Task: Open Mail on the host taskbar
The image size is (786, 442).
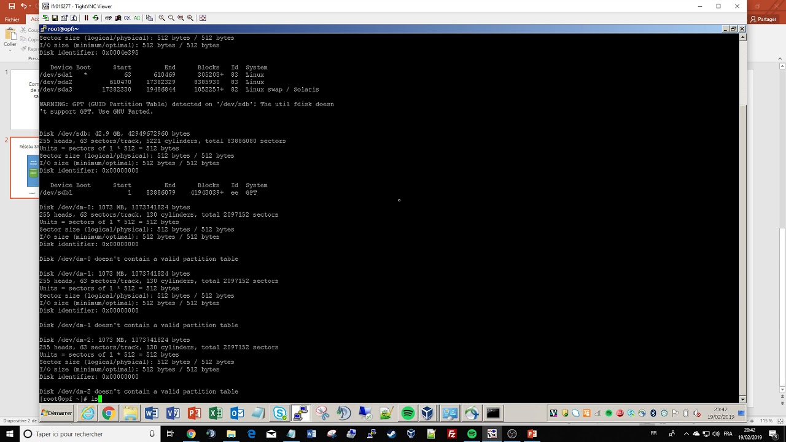Action: [x=271, y=434]
